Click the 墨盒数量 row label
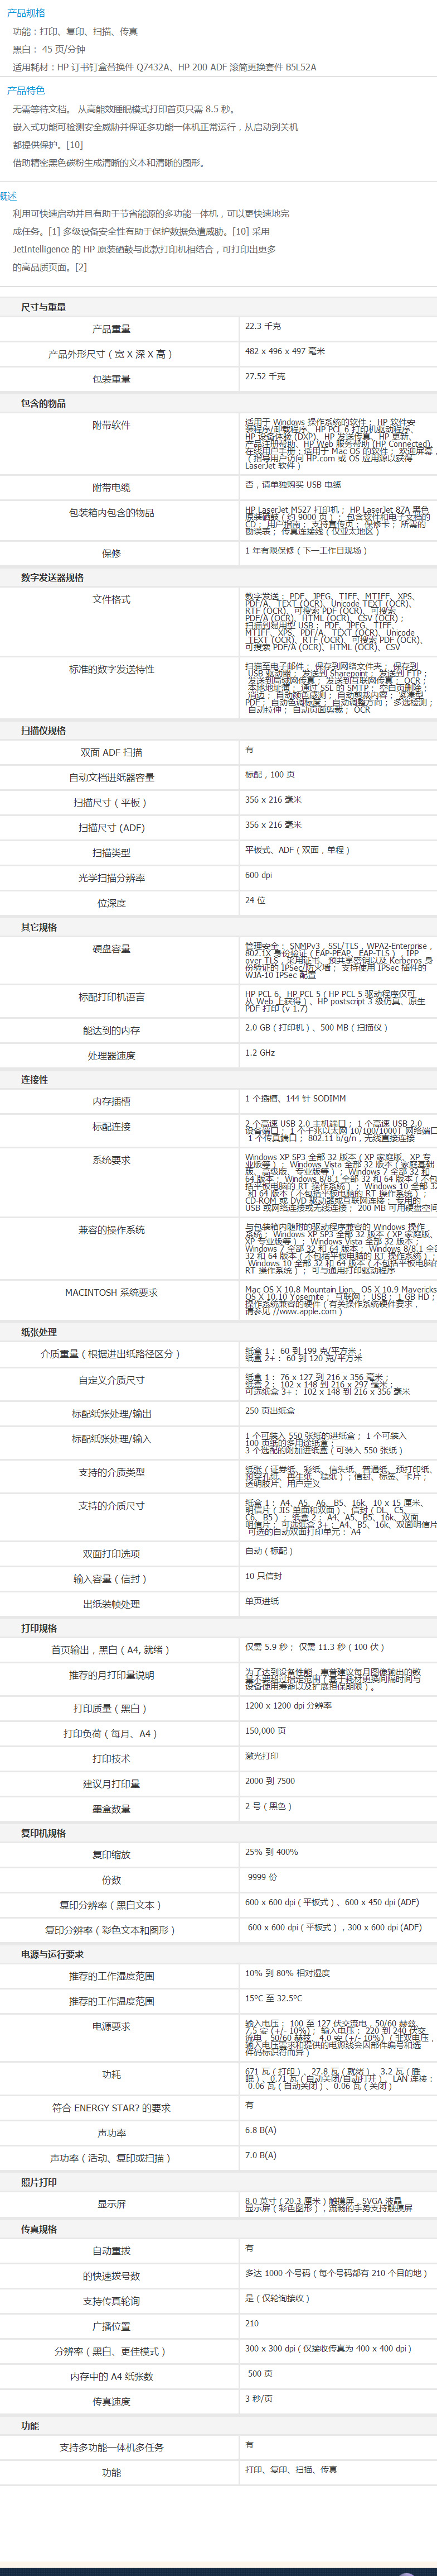 (111, 1809)
